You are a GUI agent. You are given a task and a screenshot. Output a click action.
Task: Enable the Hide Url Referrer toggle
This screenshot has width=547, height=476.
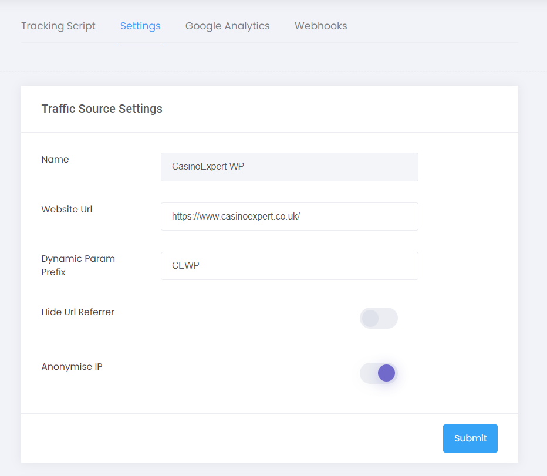tap(379, 318)
